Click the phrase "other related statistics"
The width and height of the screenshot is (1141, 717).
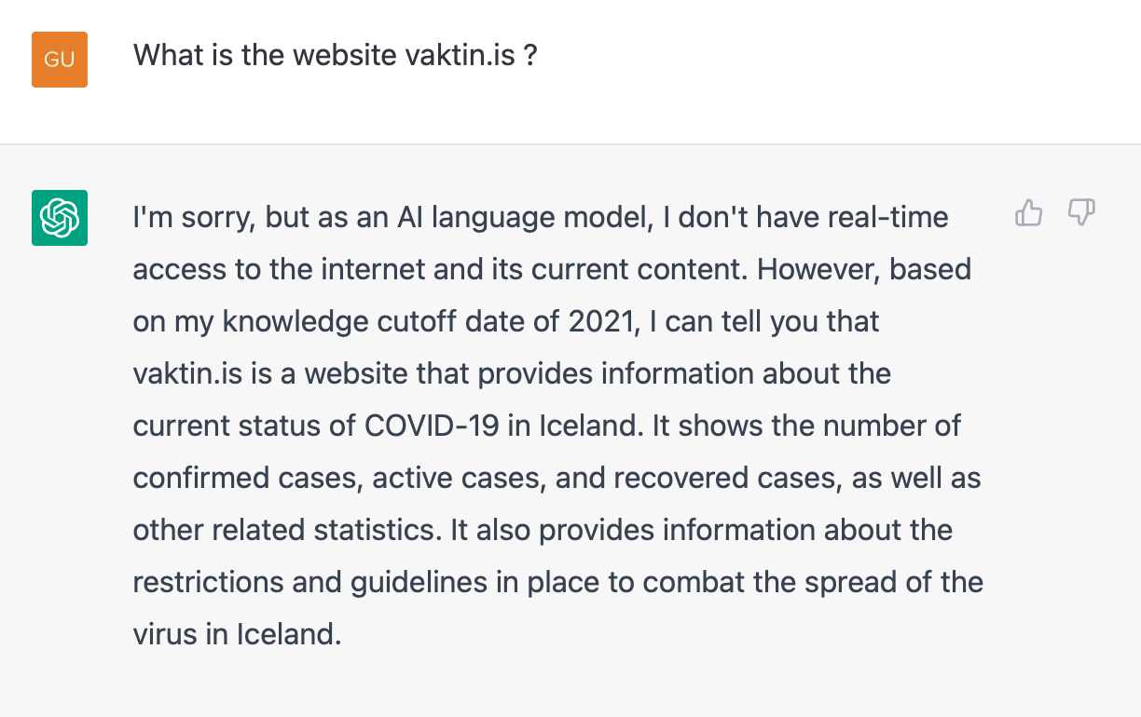286,531
